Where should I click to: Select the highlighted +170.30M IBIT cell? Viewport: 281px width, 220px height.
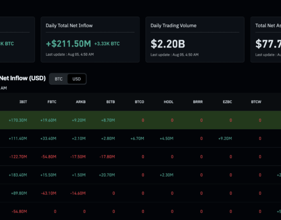[18, 120]
